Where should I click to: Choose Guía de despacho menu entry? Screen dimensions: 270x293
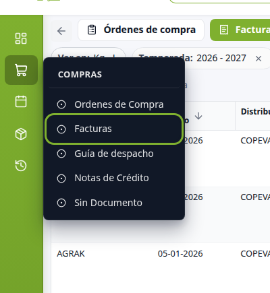114,154
